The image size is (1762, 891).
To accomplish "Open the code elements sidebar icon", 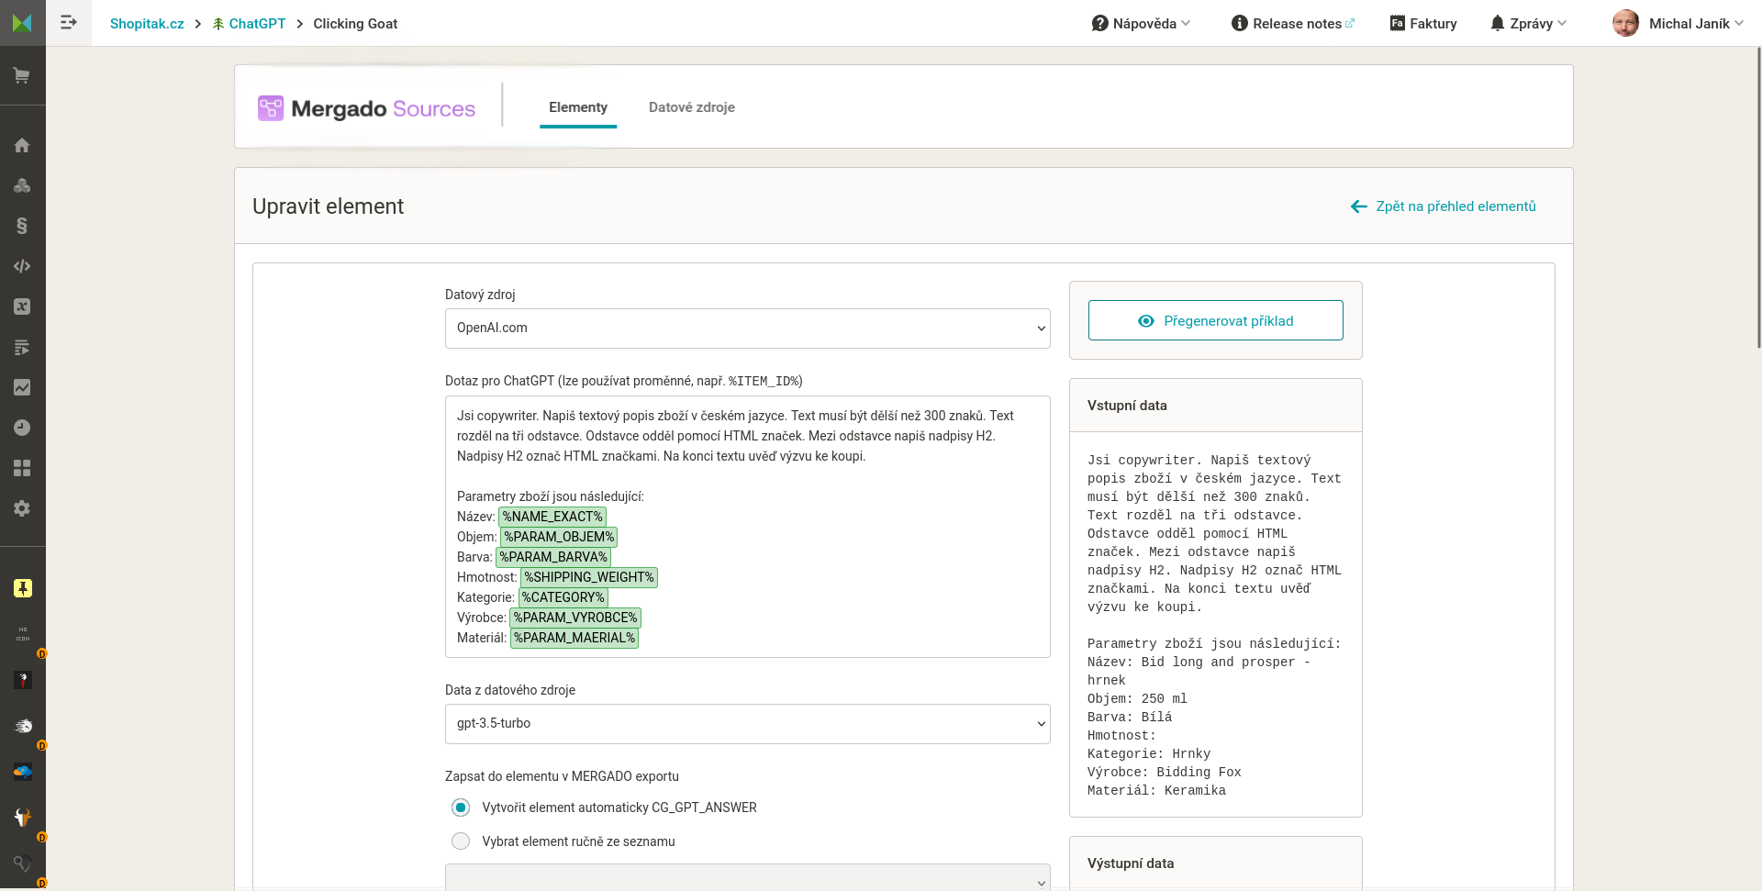I will point(22,266).
